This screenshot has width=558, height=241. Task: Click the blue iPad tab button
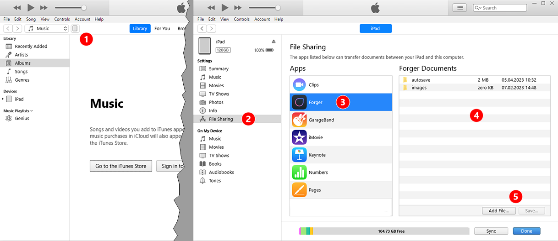(375, 28)
